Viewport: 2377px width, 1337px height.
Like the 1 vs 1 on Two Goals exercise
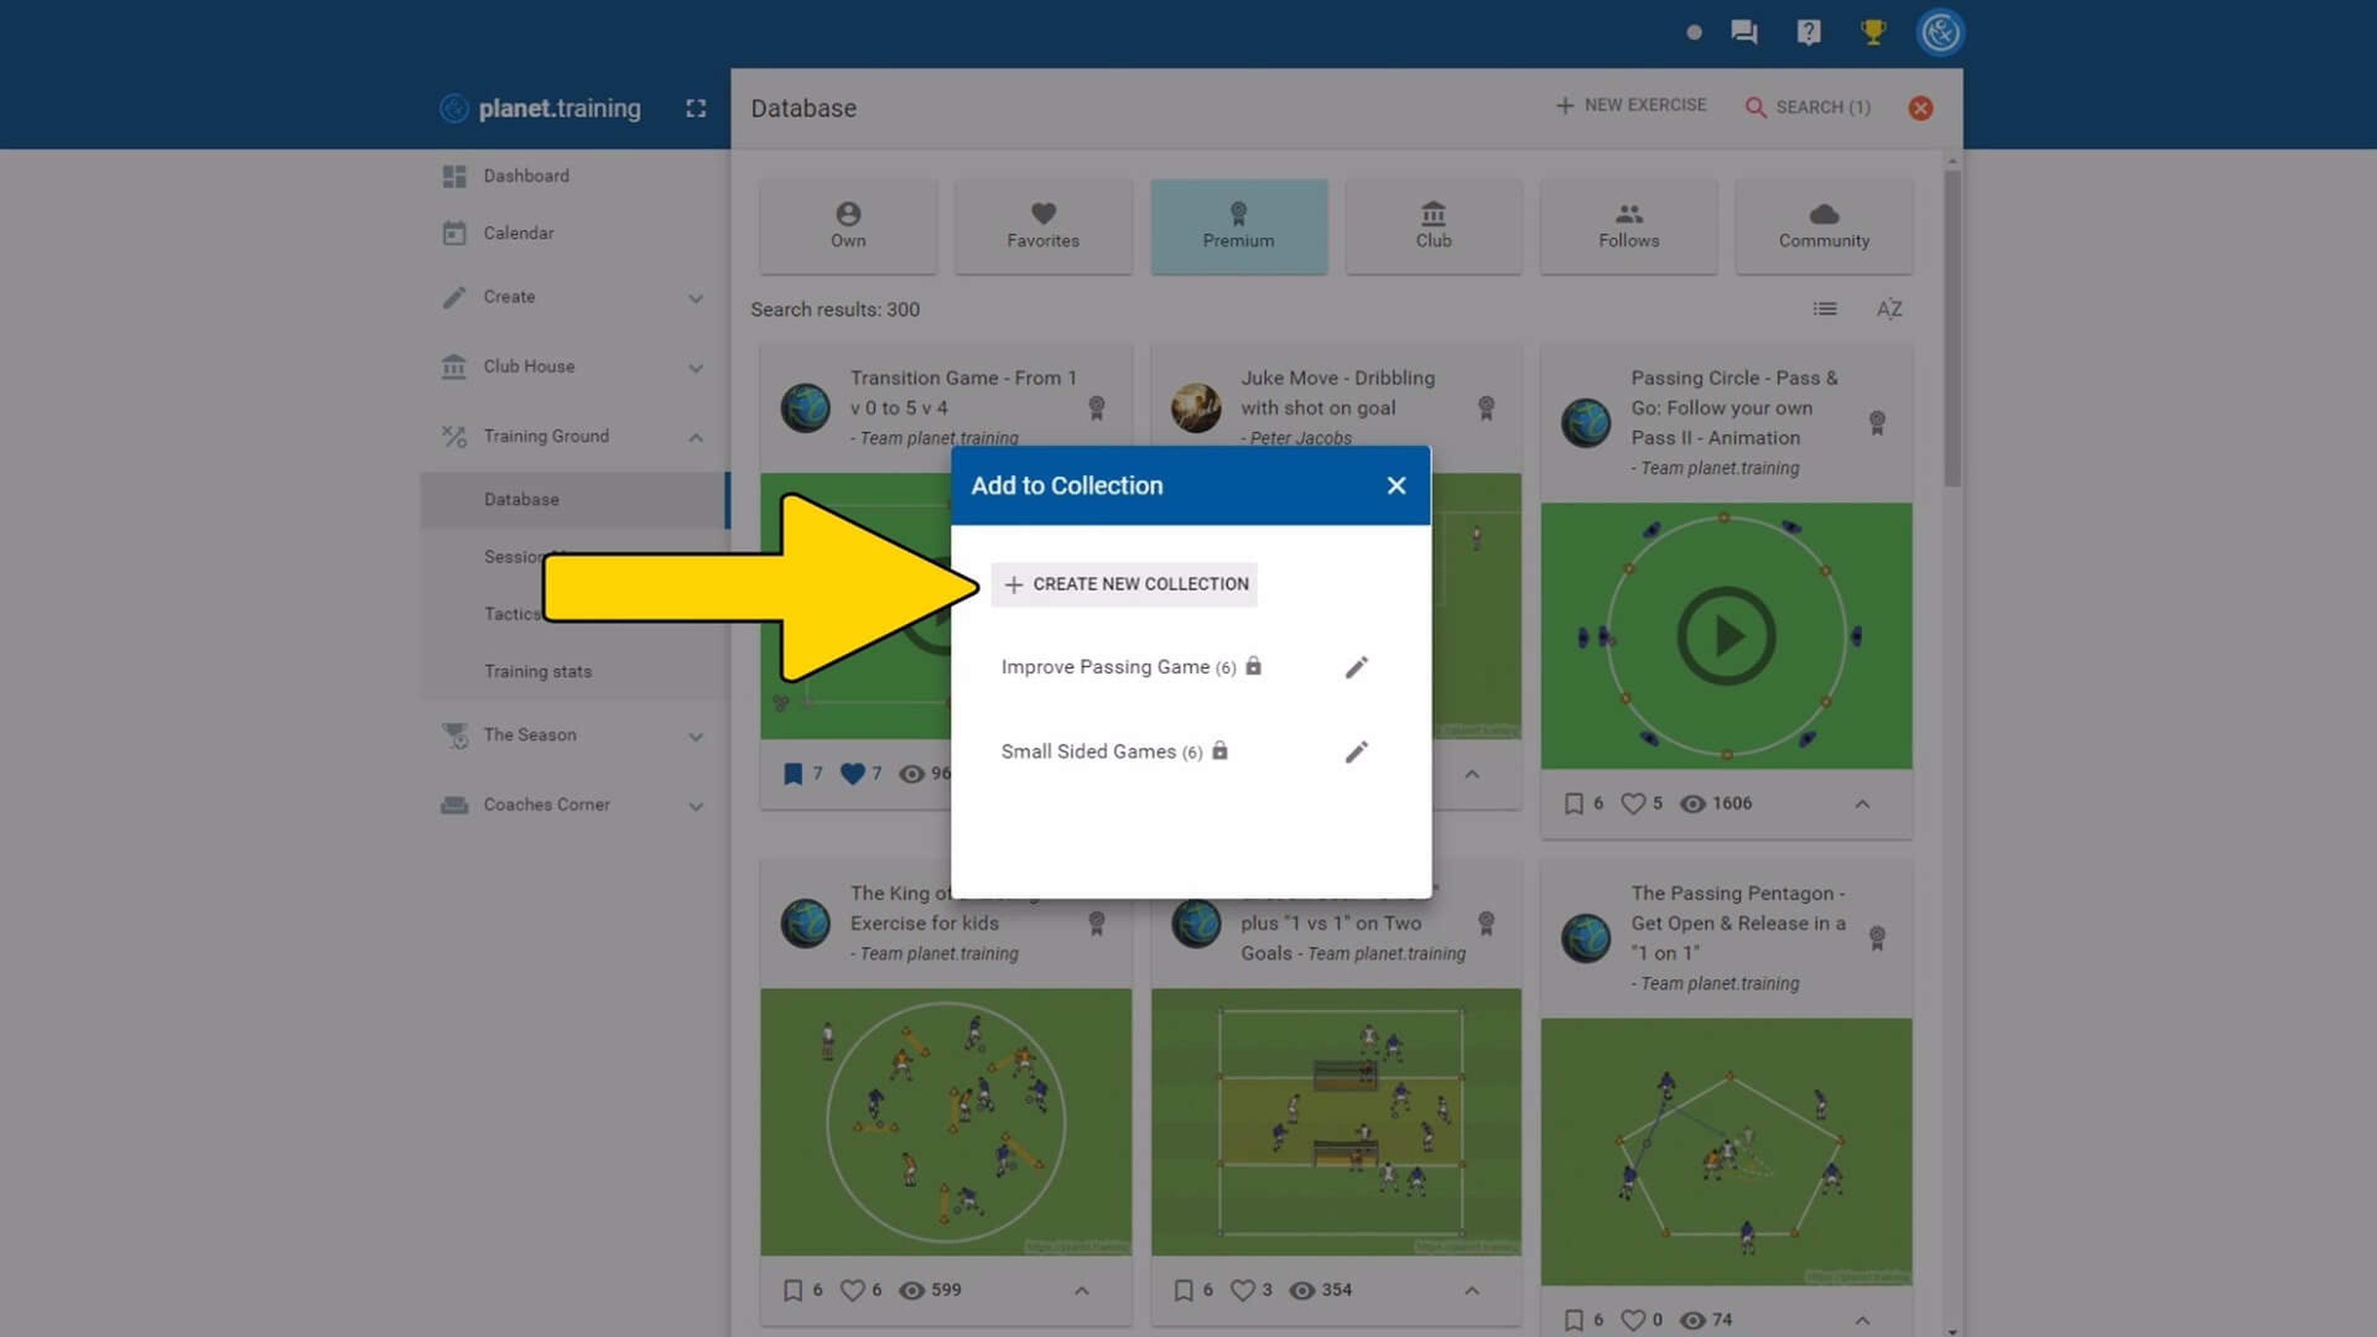pyautogui.click(x=1243, y=1290)
